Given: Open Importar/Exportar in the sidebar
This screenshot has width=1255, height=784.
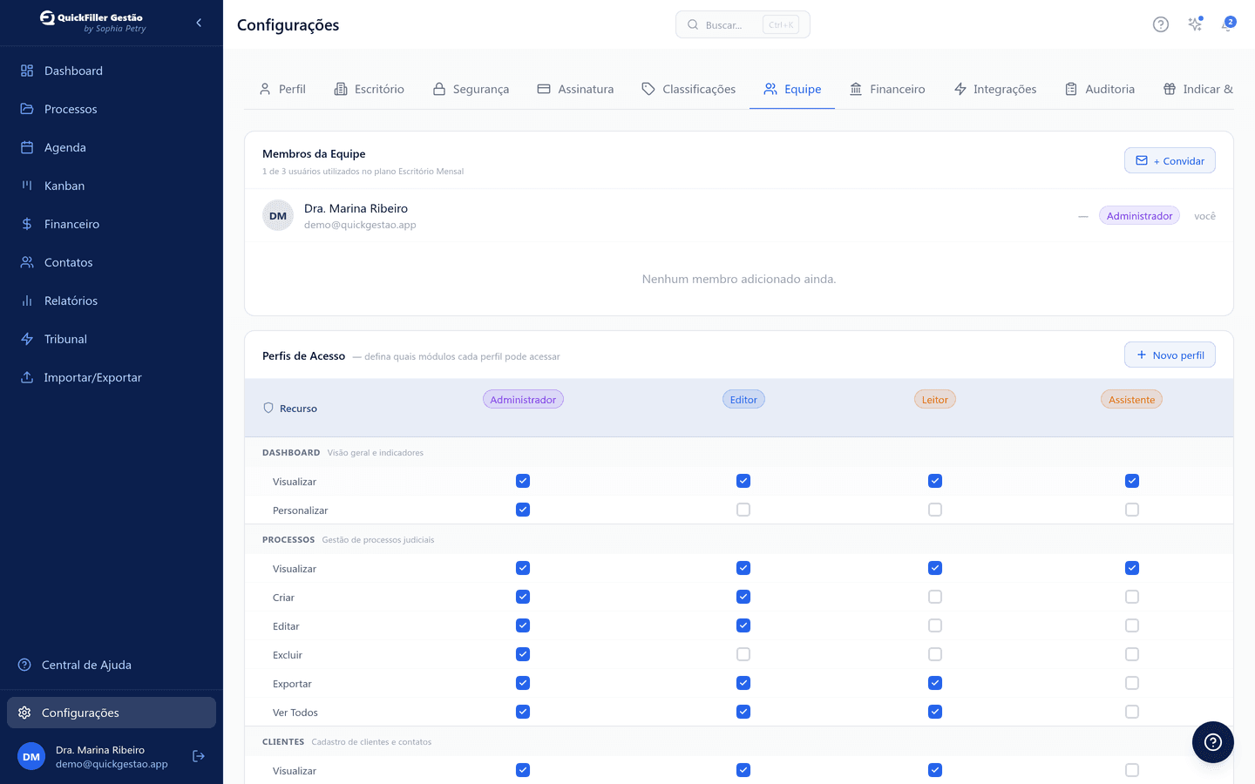Looking at the screenshot, I should (x=112, y=377).
